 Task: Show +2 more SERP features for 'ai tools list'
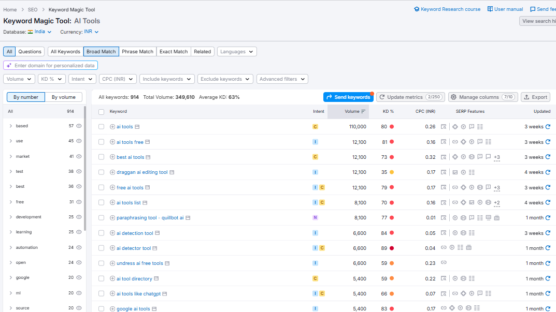[x=497, y=203]
